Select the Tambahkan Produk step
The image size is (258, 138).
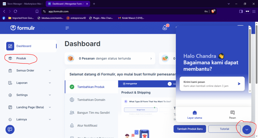point(91,87)
